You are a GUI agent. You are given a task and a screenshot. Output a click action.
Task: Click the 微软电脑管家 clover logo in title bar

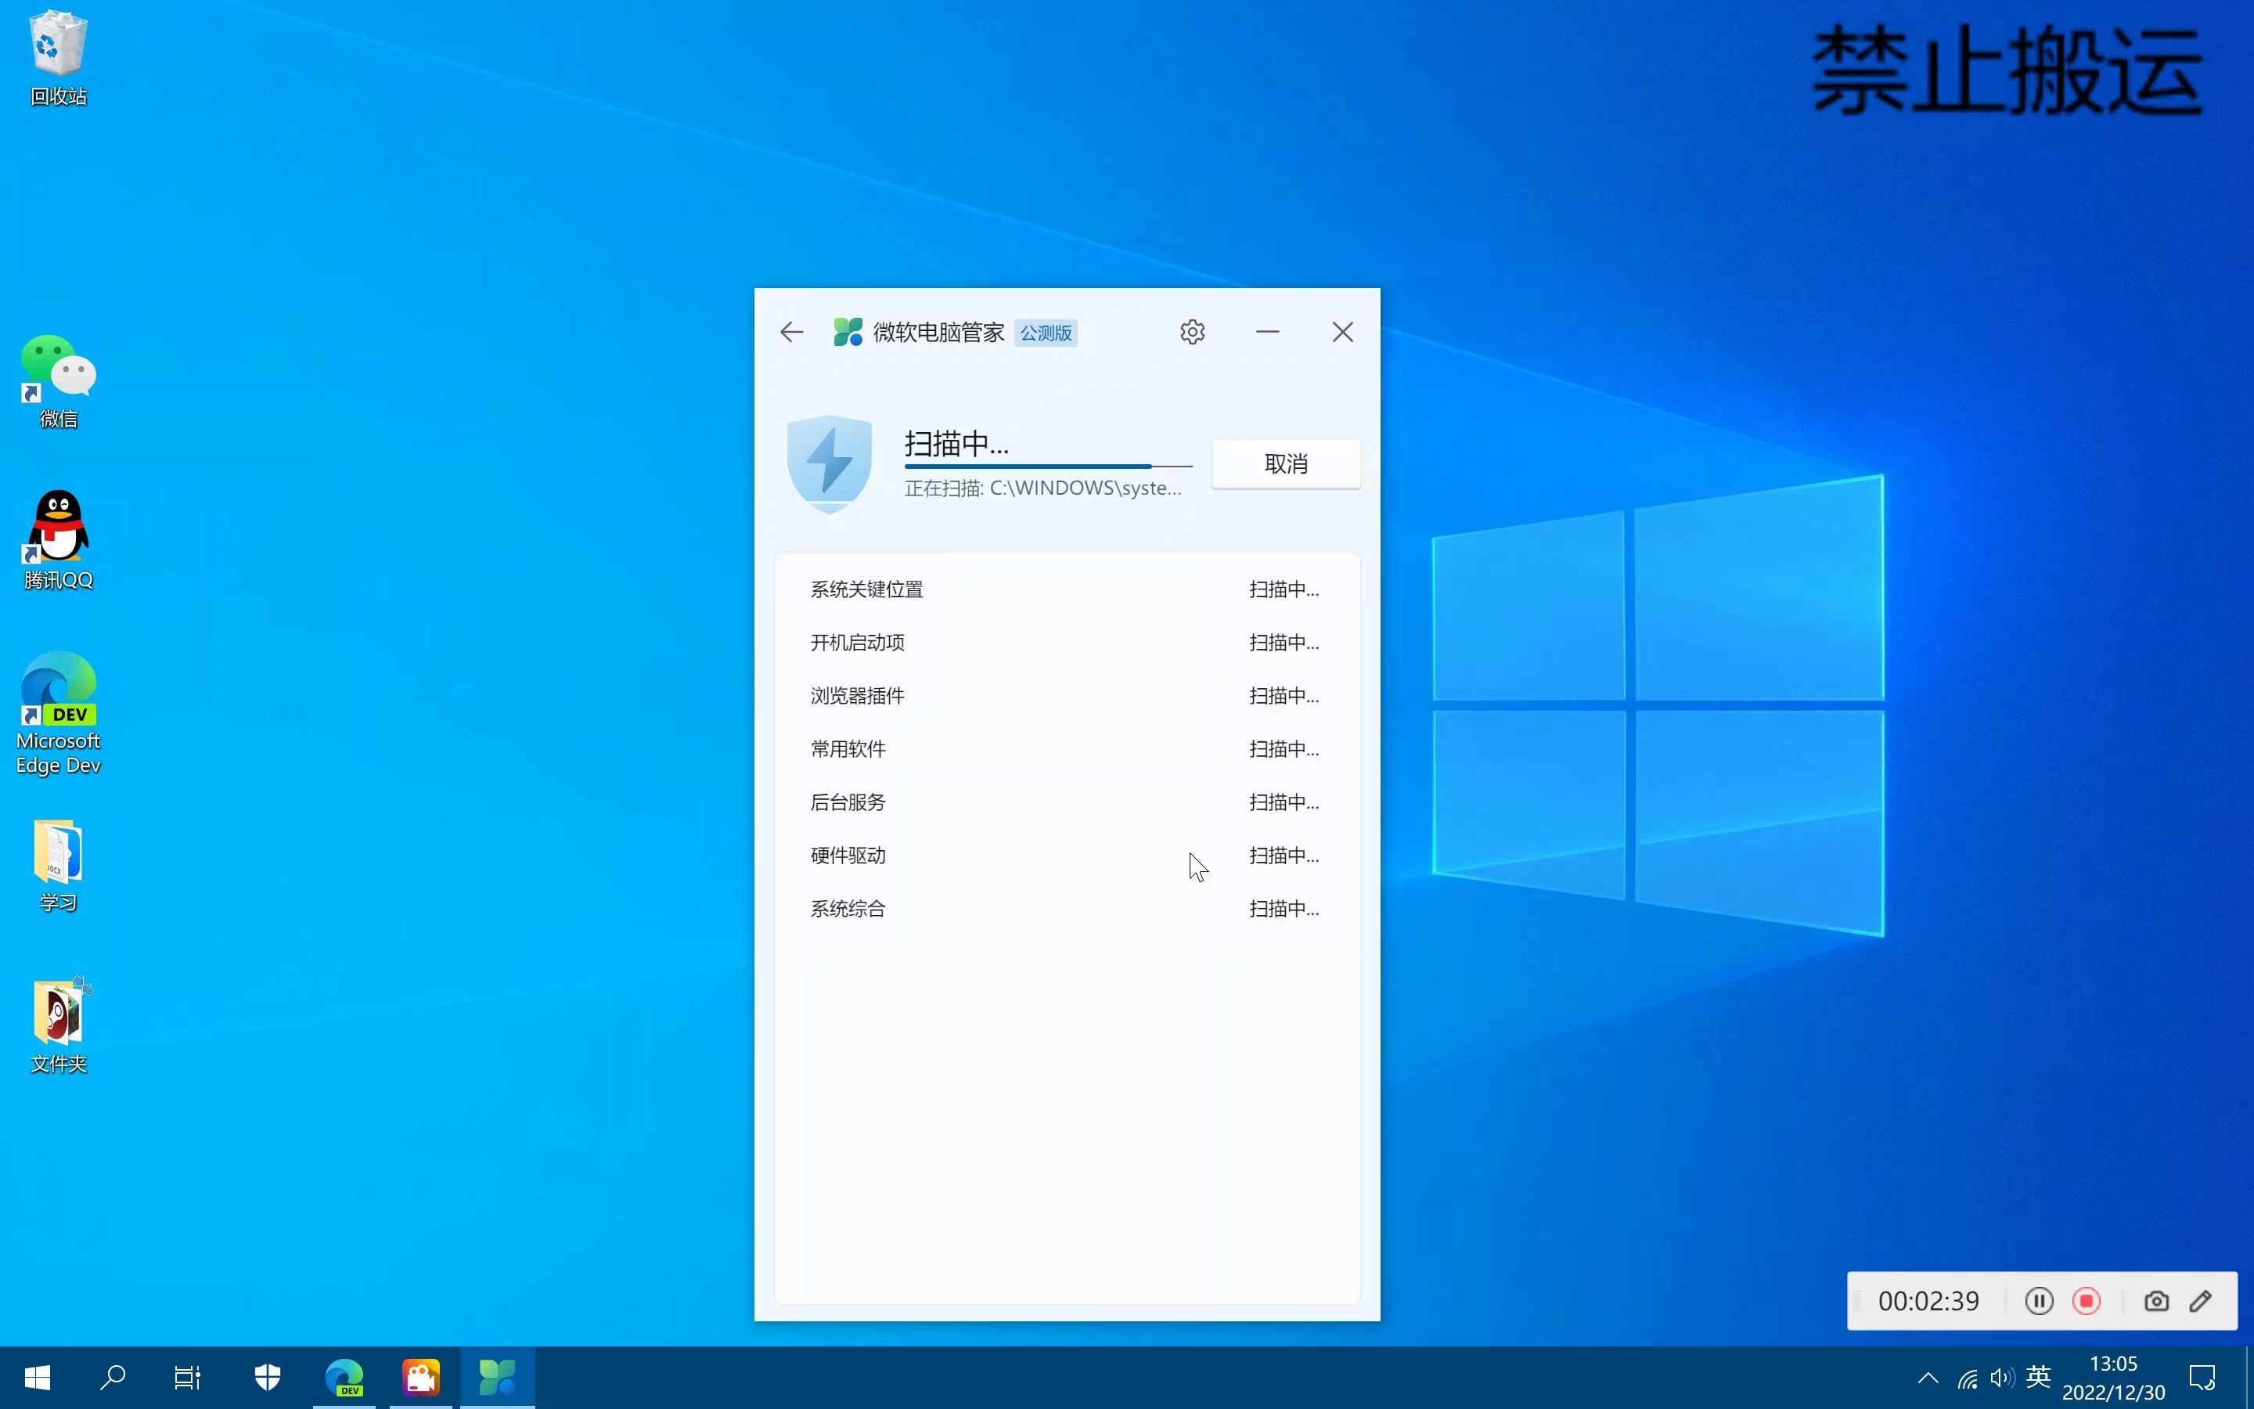pyautogui.click(x=848, y=332)
